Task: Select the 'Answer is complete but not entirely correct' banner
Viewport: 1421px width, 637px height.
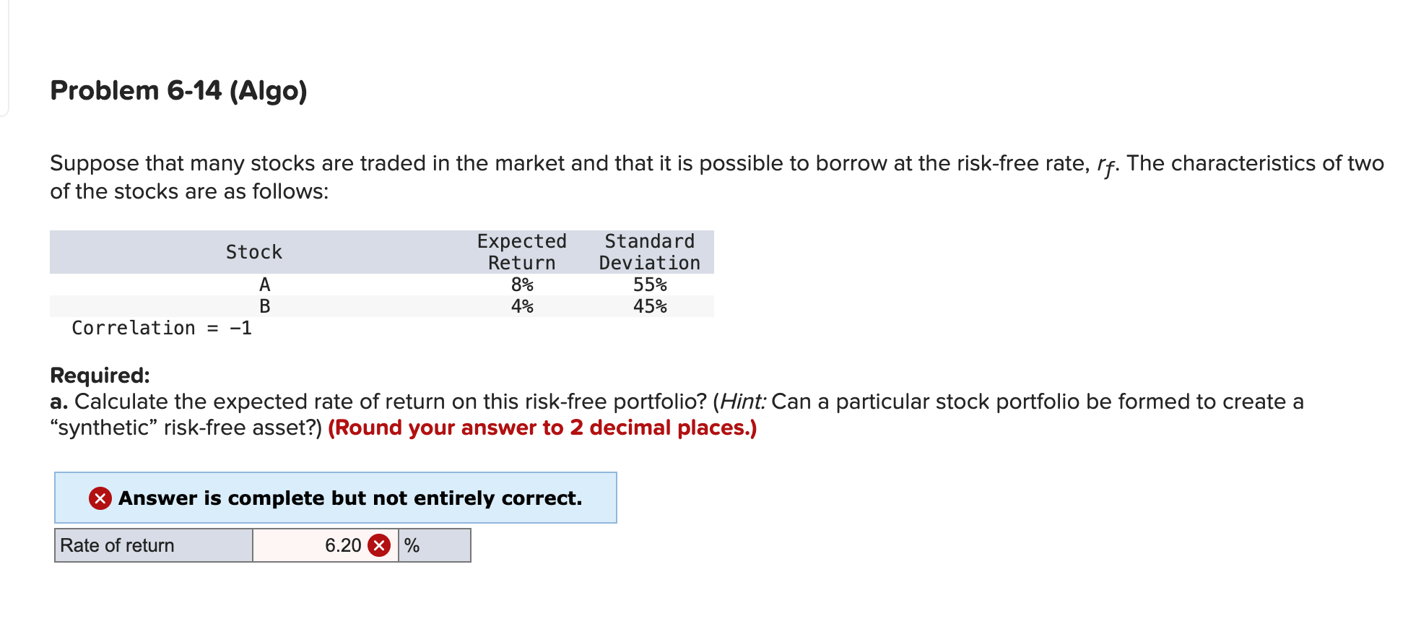Action: (x=334, y=498)
